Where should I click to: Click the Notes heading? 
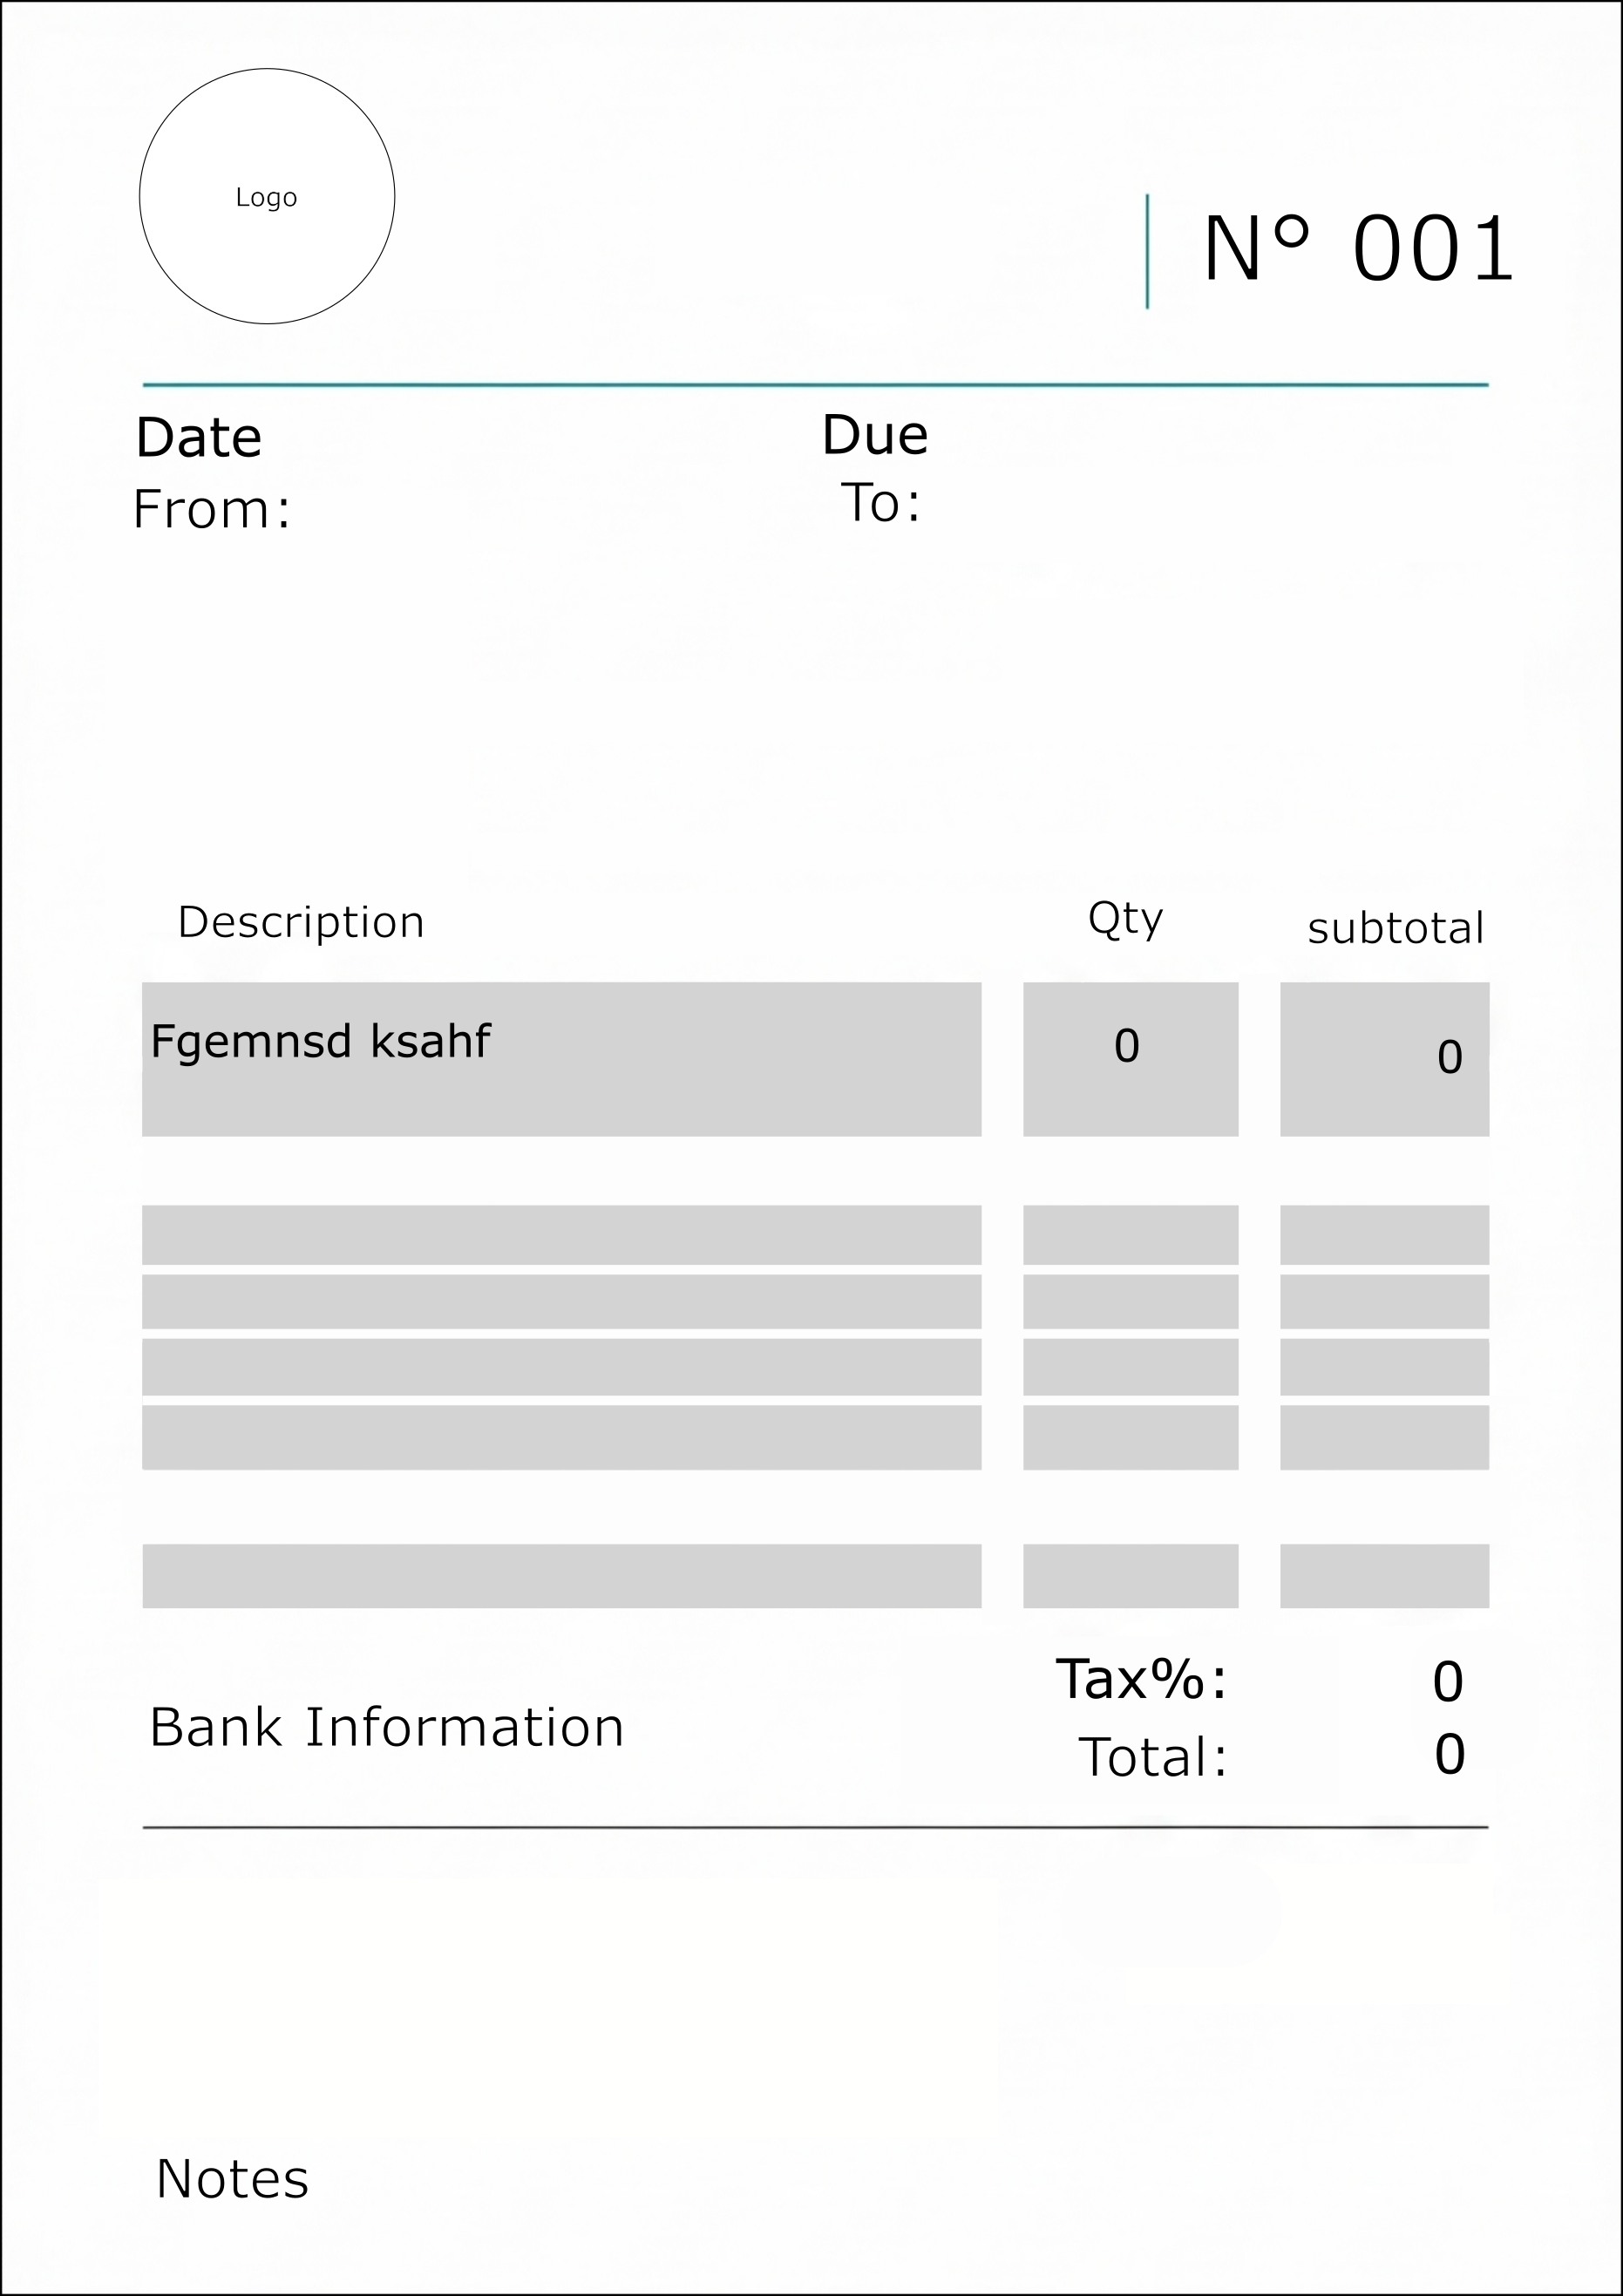pos(232,2179)
